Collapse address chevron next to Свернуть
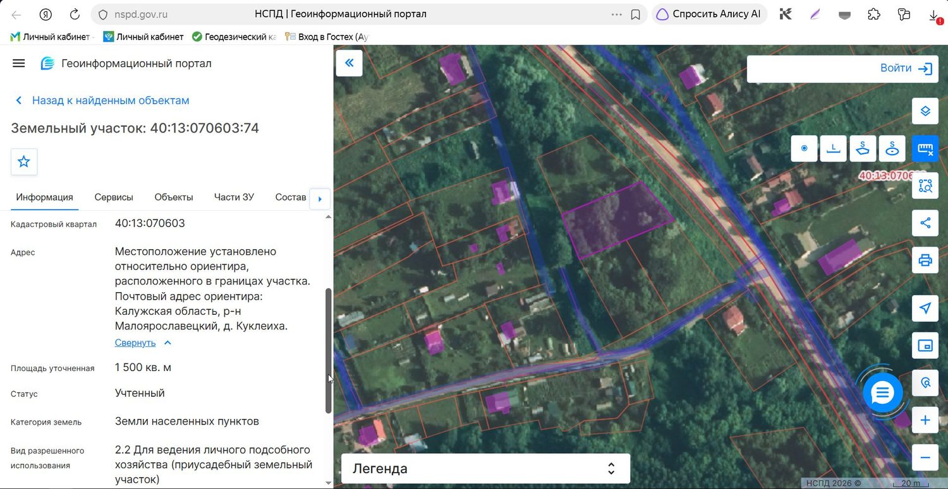948x489 pixels. [x=167, y=343]
